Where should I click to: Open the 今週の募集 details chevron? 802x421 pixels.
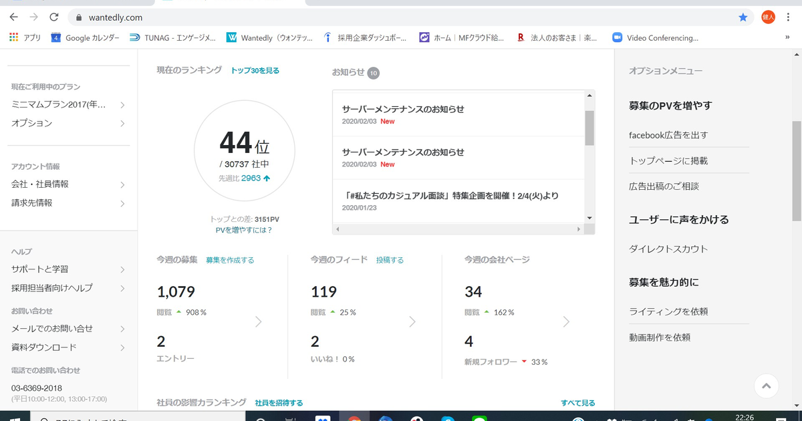(x=259, y=322)
